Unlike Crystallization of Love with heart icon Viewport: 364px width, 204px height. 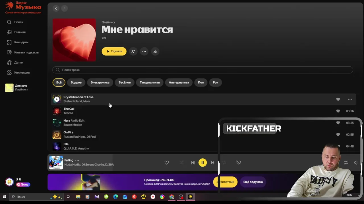point(338,99)
